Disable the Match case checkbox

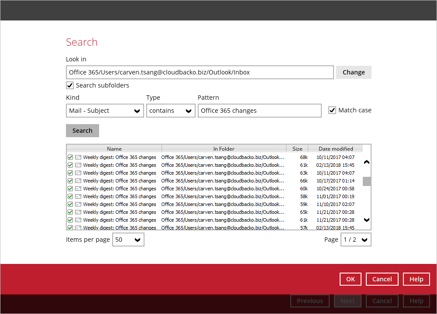(x=332, y=110)
